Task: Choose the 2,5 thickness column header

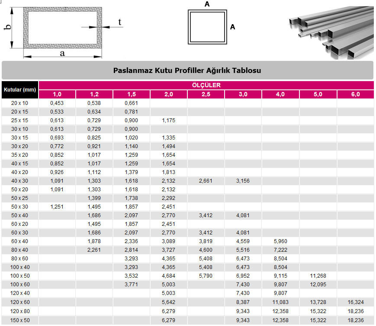Action: (206, 95)
